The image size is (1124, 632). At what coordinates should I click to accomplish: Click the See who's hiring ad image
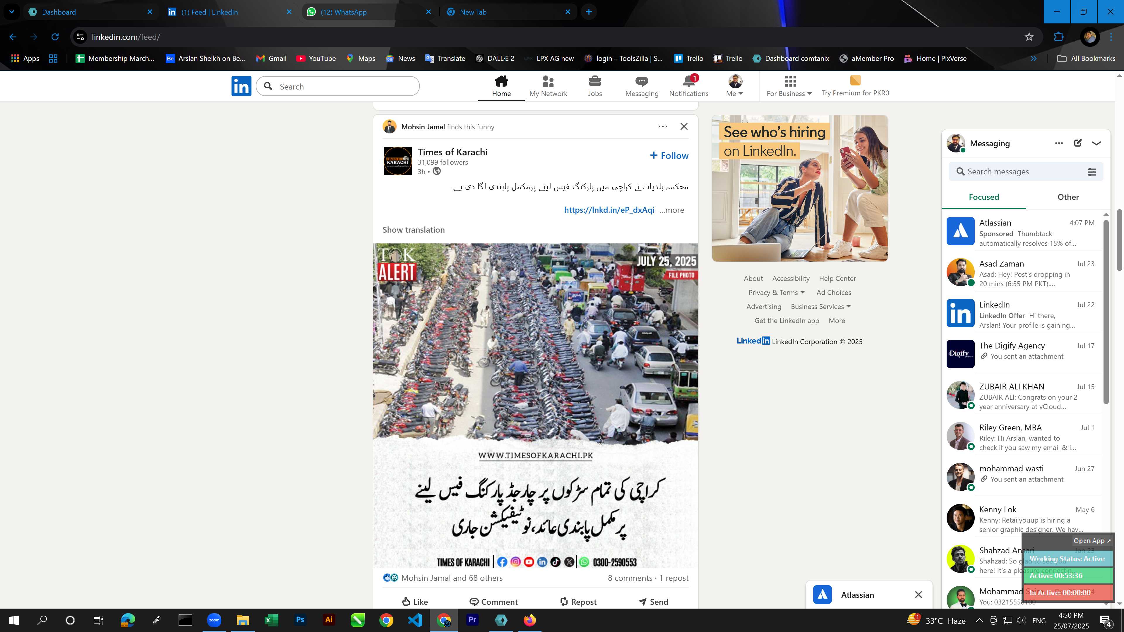pyautogui.click(x=799, y=188)
